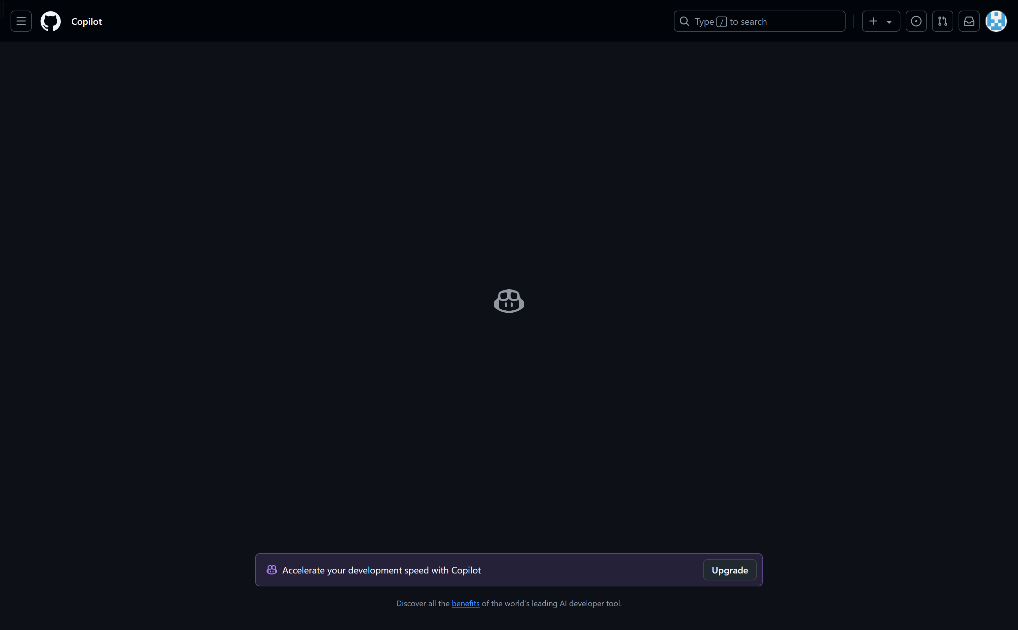The height and width of the screenshot is (630, 1018).
Task: Click the issues icon
Action: coord(916,21)
